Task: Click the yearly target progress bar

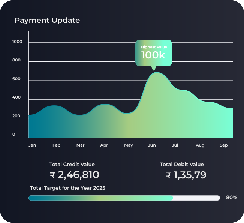Action: click(x=124, y=198)
